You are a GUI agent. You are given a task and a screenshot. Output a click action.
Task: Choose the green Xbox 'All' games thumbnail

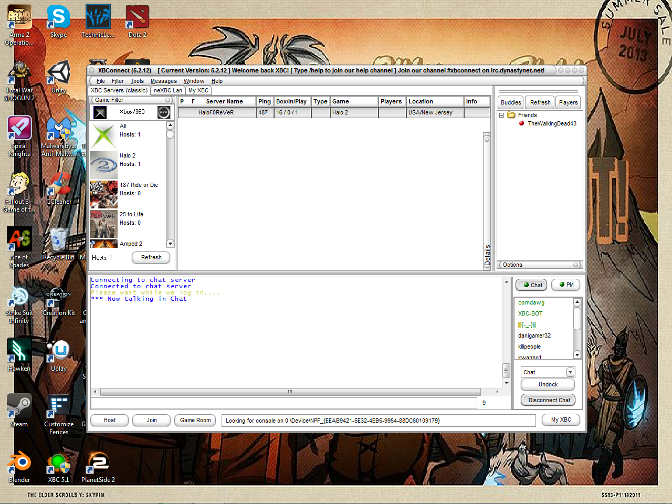[103, 135]
